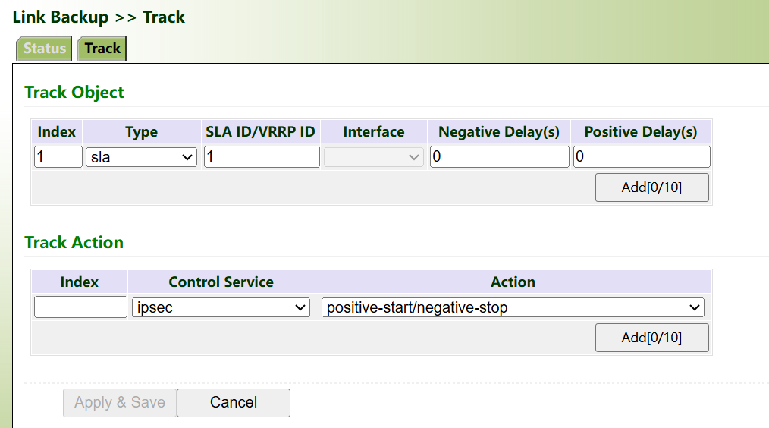
Task: Open the Type dropdown showing sla
Action: tap(142, 157)
